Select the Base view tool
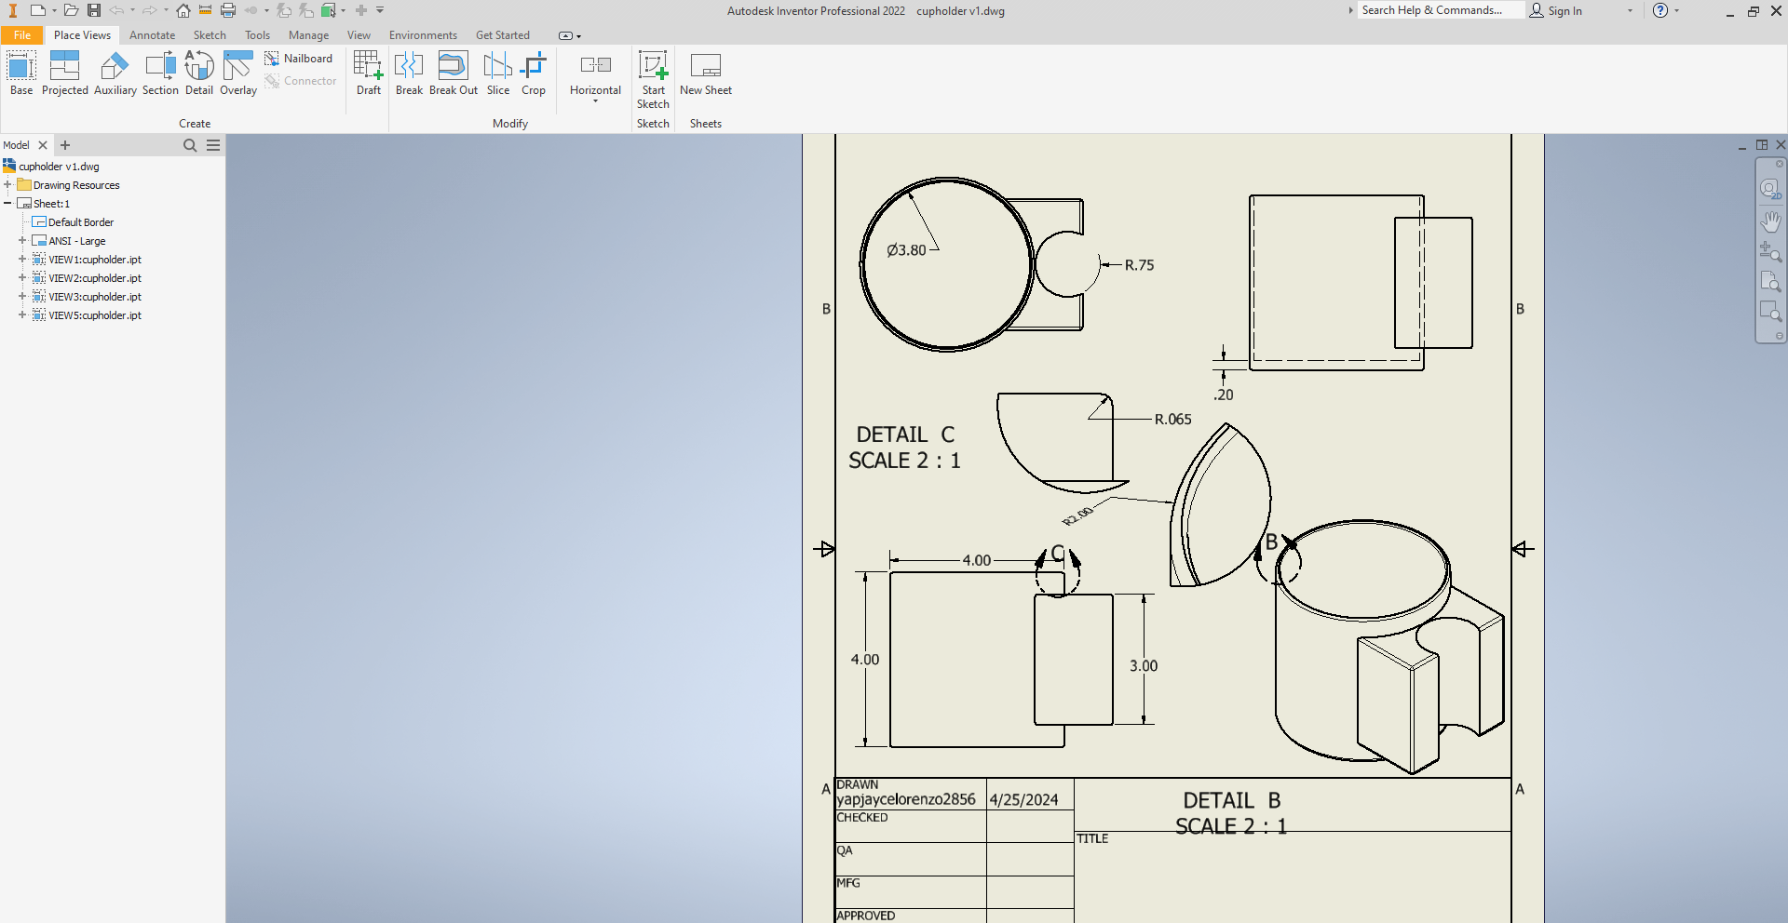 pos(21,74)
